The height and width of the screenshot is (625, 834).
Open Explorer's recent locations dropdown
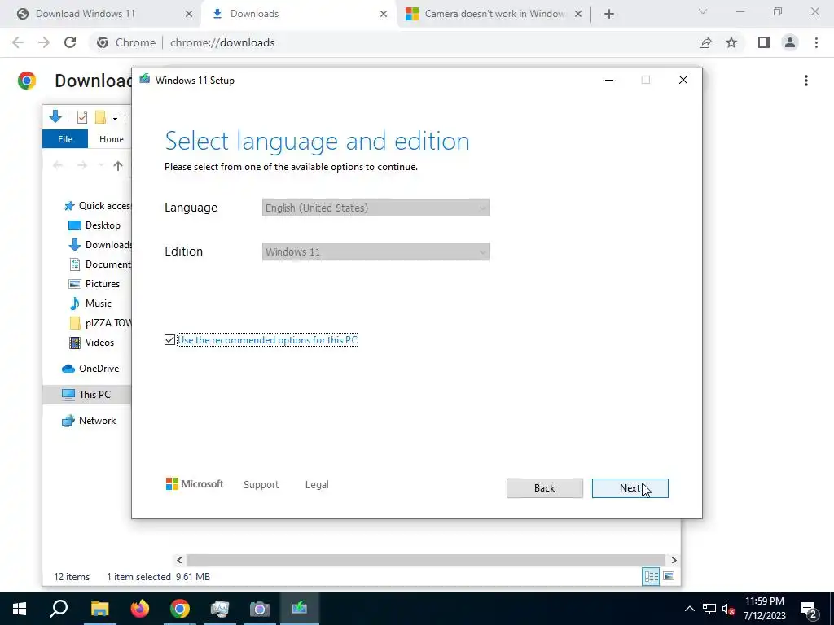[100, 165]
